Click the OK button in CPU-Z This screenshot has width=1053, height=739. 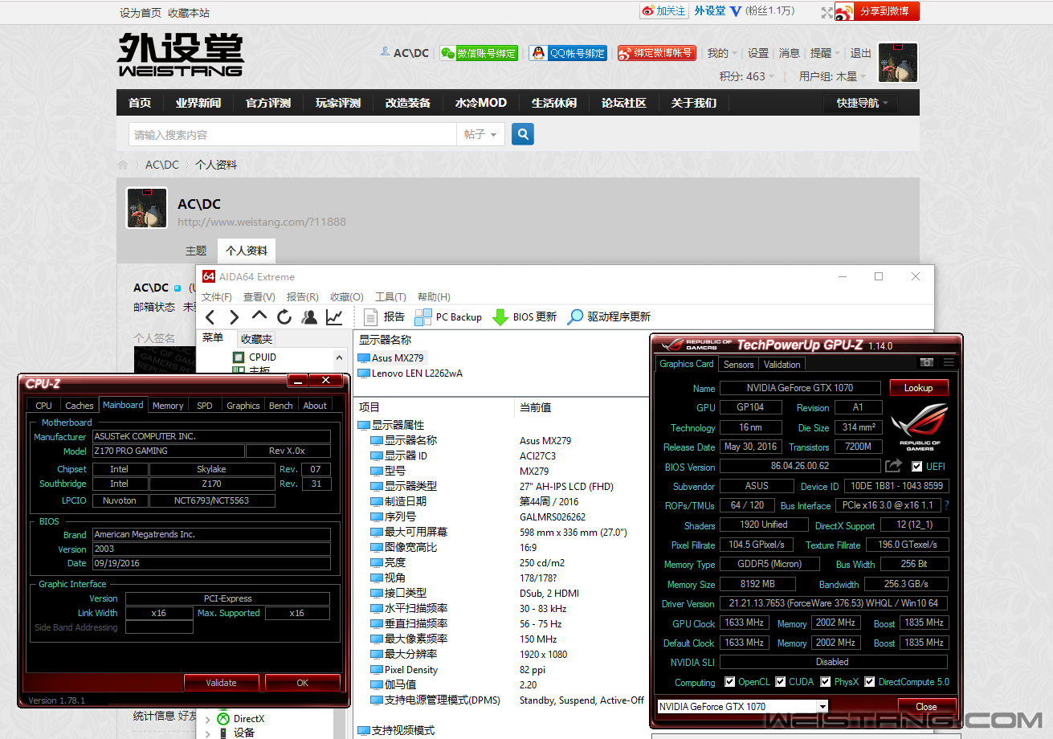303,683
